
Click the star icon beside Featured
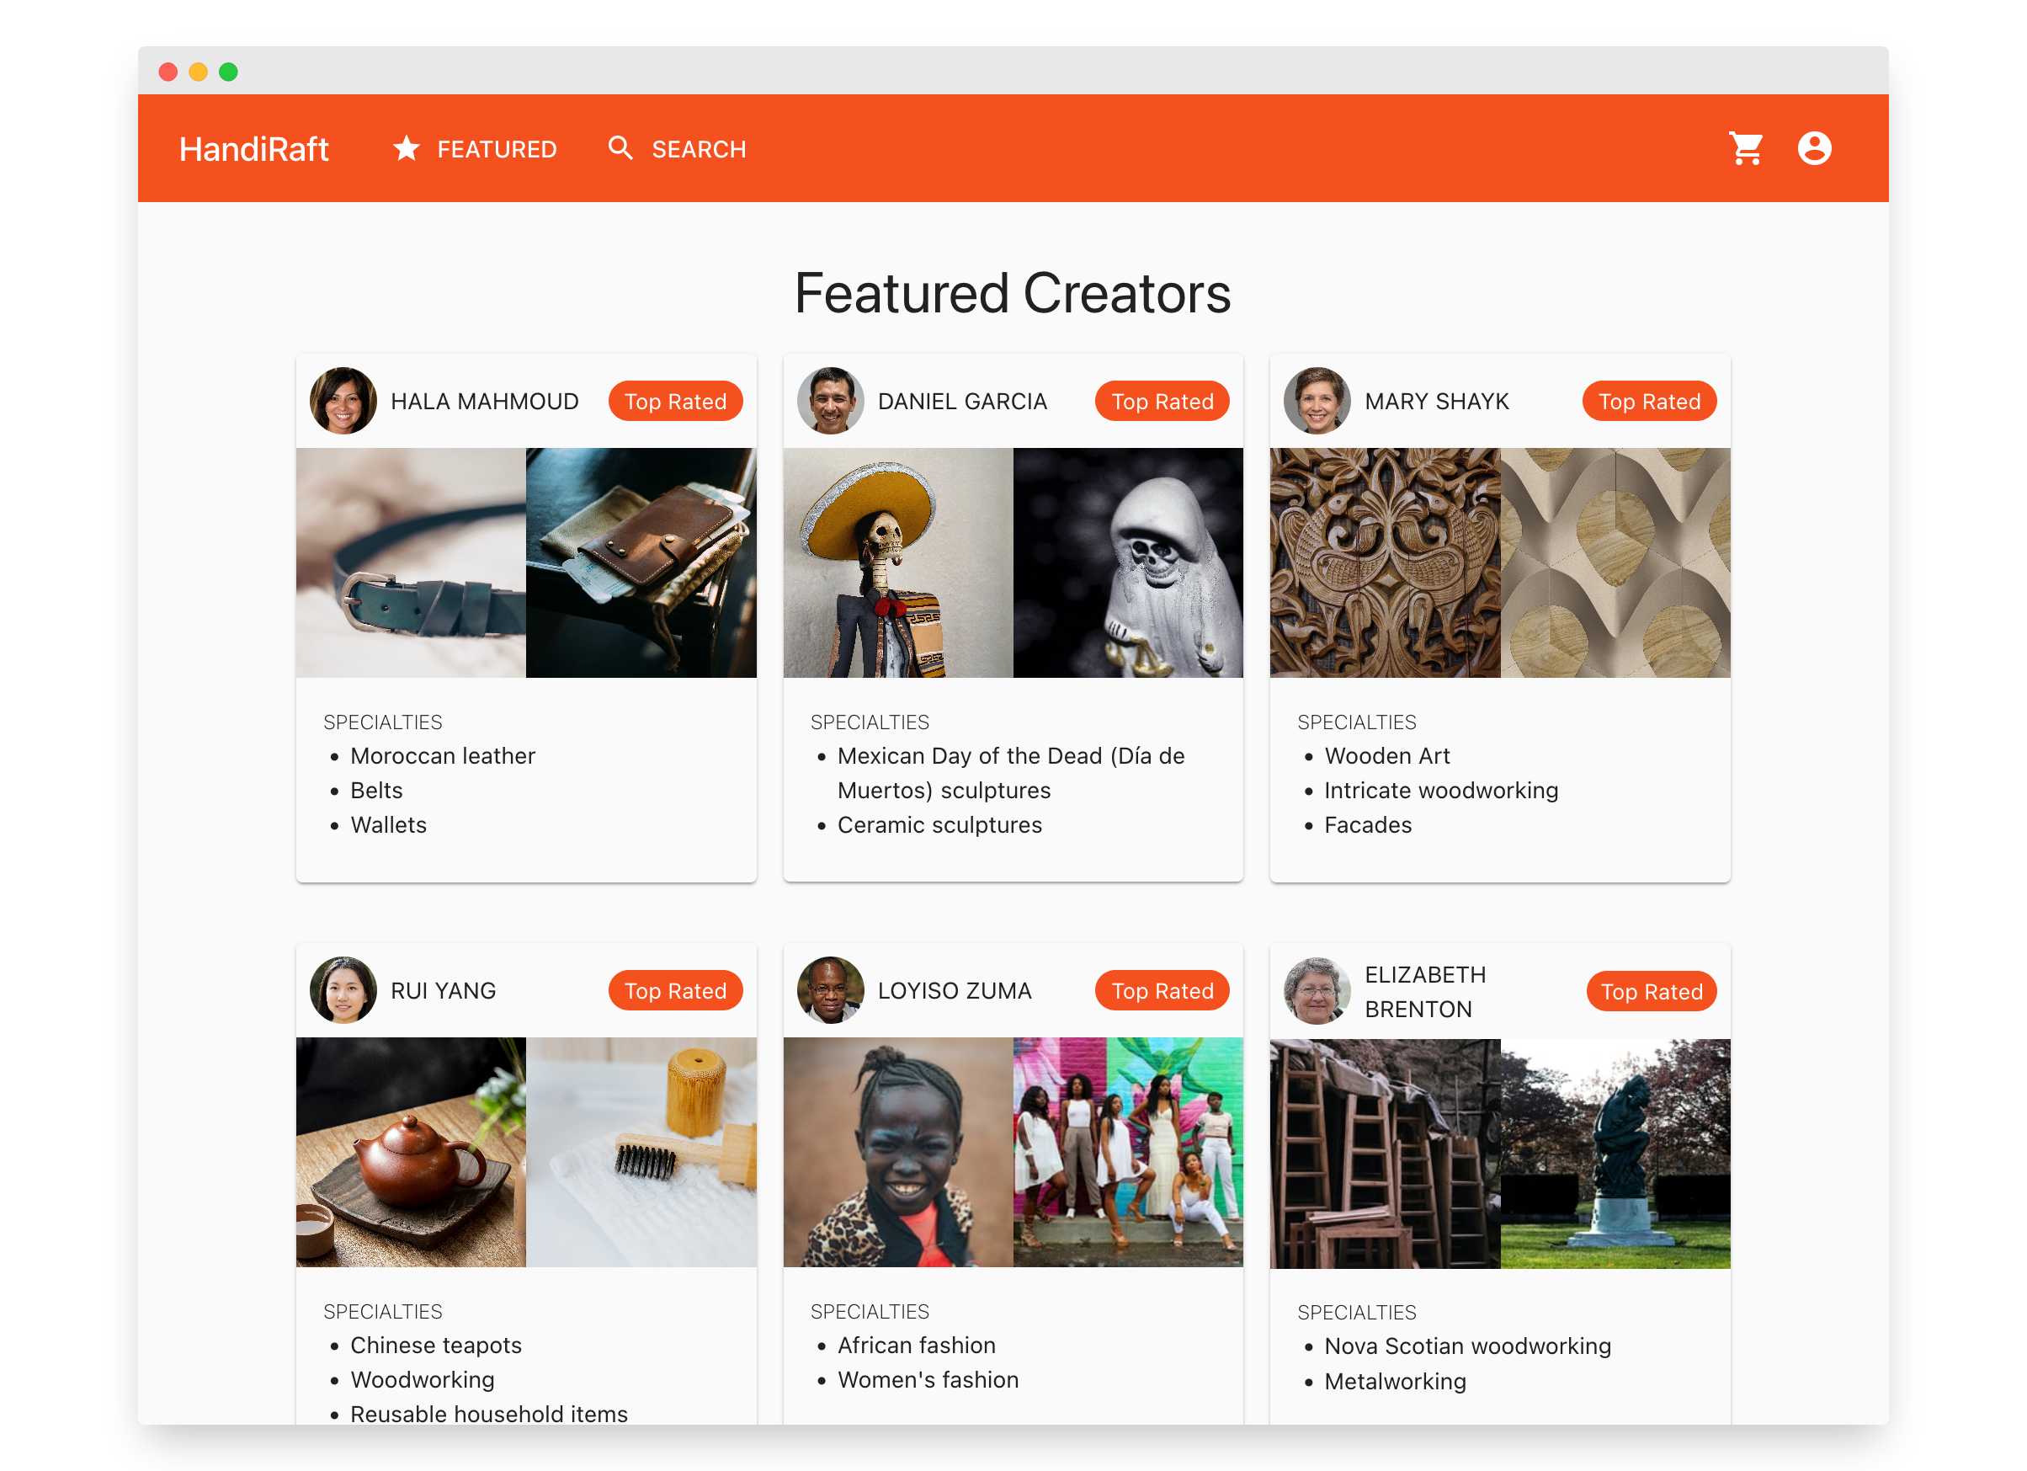407,148
